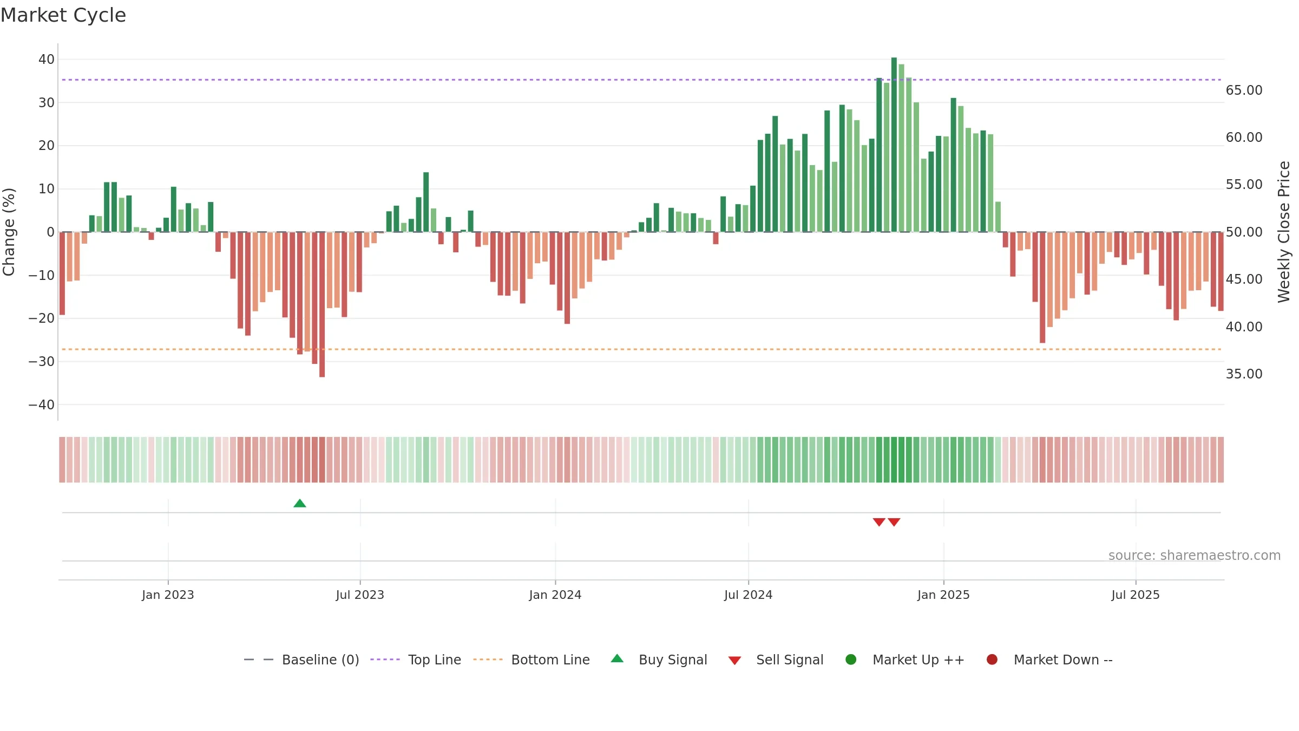Click the Change (%) y-axis title
Screen dimensions: 1299x731
coord(9,232)
